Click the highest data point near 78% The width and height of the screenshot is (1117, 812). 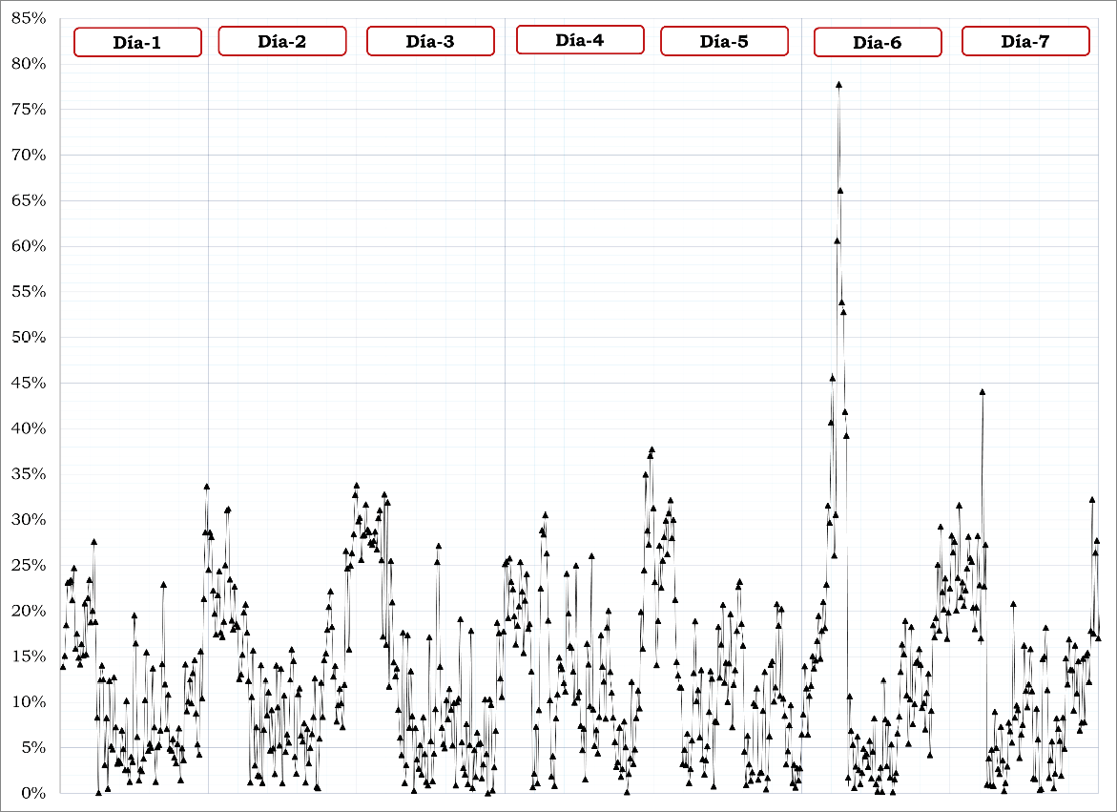[x=838, y=85]
